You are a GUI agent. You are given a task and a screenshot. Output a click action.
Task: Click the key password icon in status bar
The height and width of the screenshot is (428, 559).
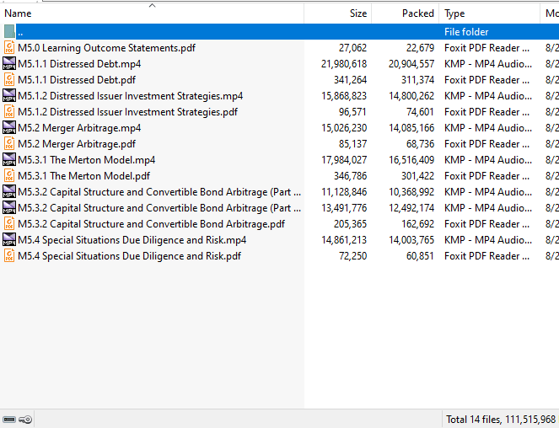tap(25, 420)
